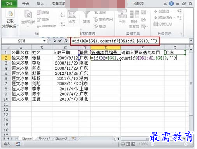Screen dimensions: 197x149
Task: Switch to the Sheet3 tab
Action: pos(61,139)
